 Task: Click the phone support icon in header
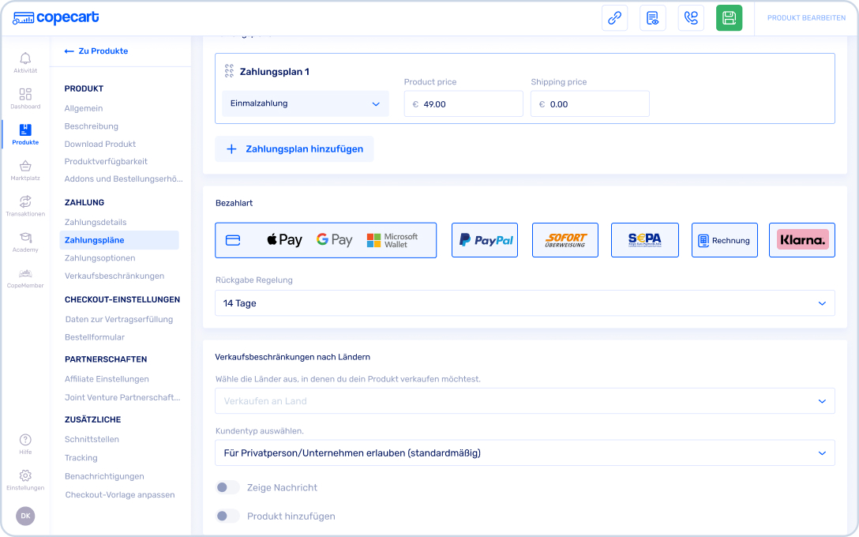point(691,18)
